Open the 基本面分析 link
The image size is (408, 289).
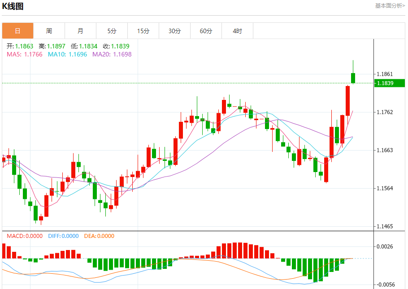390,5
